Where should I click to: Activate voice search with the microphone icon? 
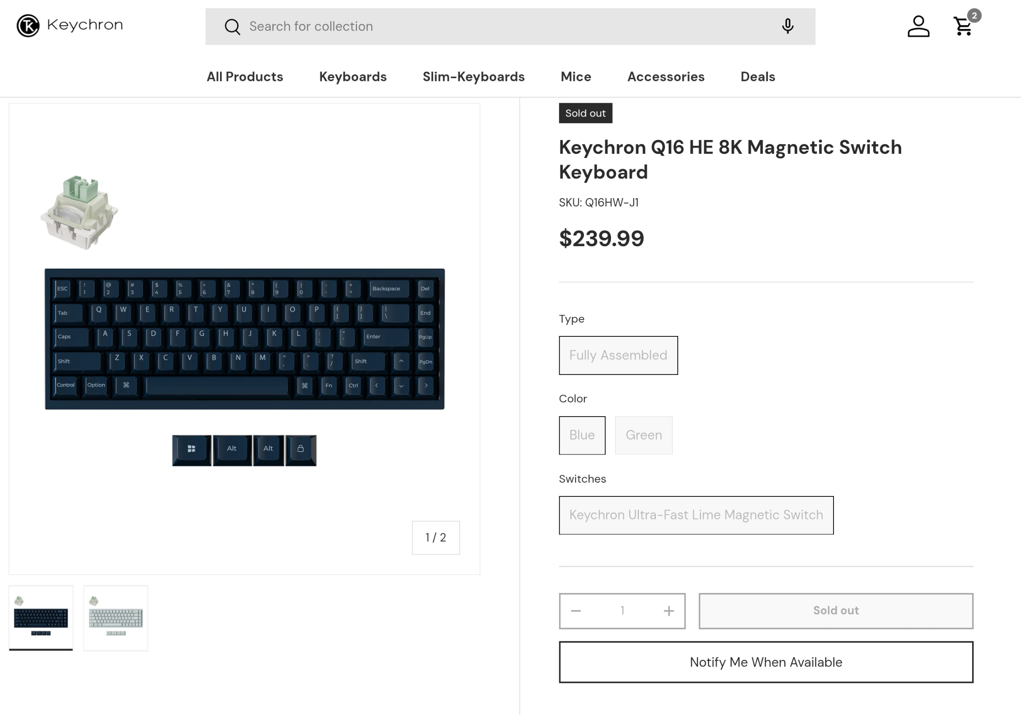tap(788, 26)
